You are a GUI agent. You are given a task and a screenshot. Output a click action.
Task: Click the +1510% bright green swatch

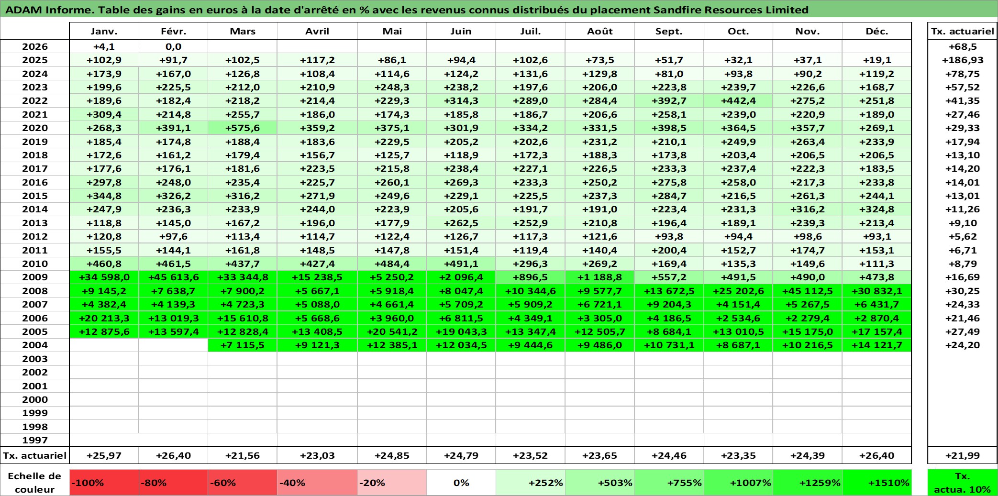[876, 482]
